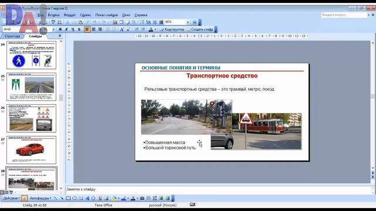Open the fill color dropdown arrow
Image resolution: width=376 pixels, height=211 pixels.
(x=119, y=198)
